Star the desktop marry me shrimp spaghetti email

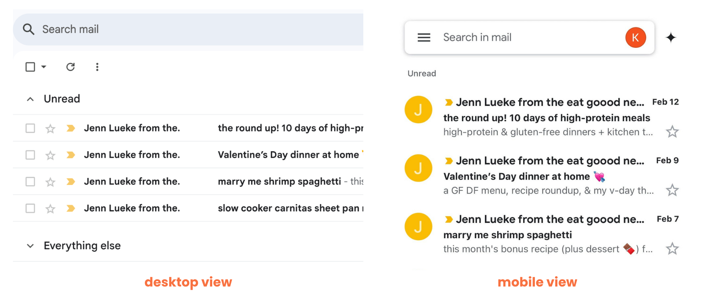[50, 182]
